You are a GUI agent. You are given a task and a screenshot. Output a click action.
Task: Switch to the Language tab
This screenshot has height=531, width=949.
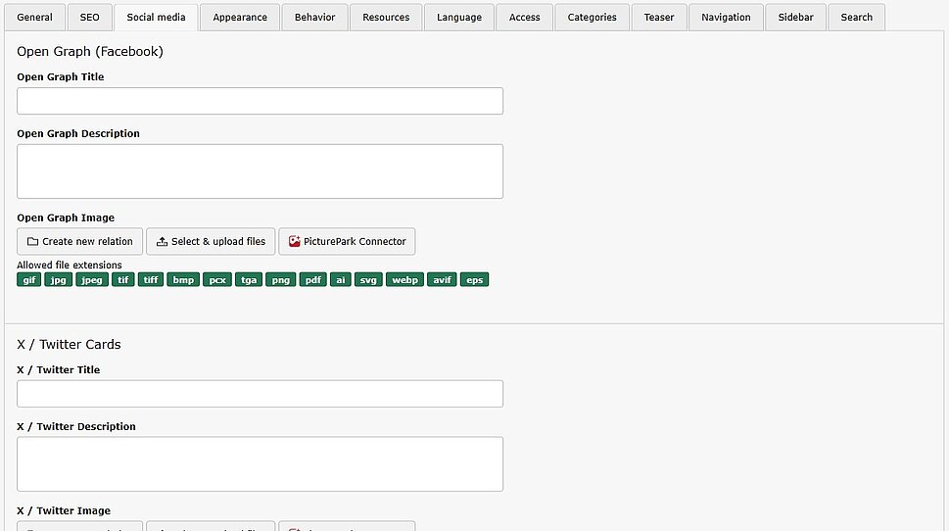[x=459, y=18]
